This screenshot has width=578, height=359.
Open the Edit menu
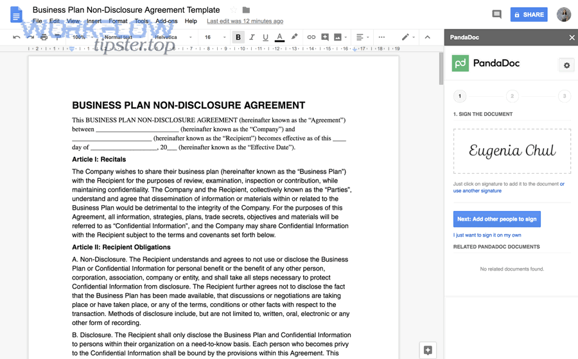[x=54, y=21]
